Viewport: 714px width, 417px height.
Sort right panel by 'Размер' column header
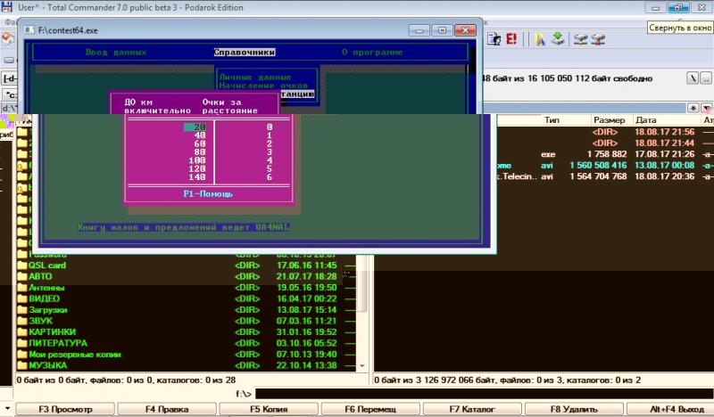(610, 119)
